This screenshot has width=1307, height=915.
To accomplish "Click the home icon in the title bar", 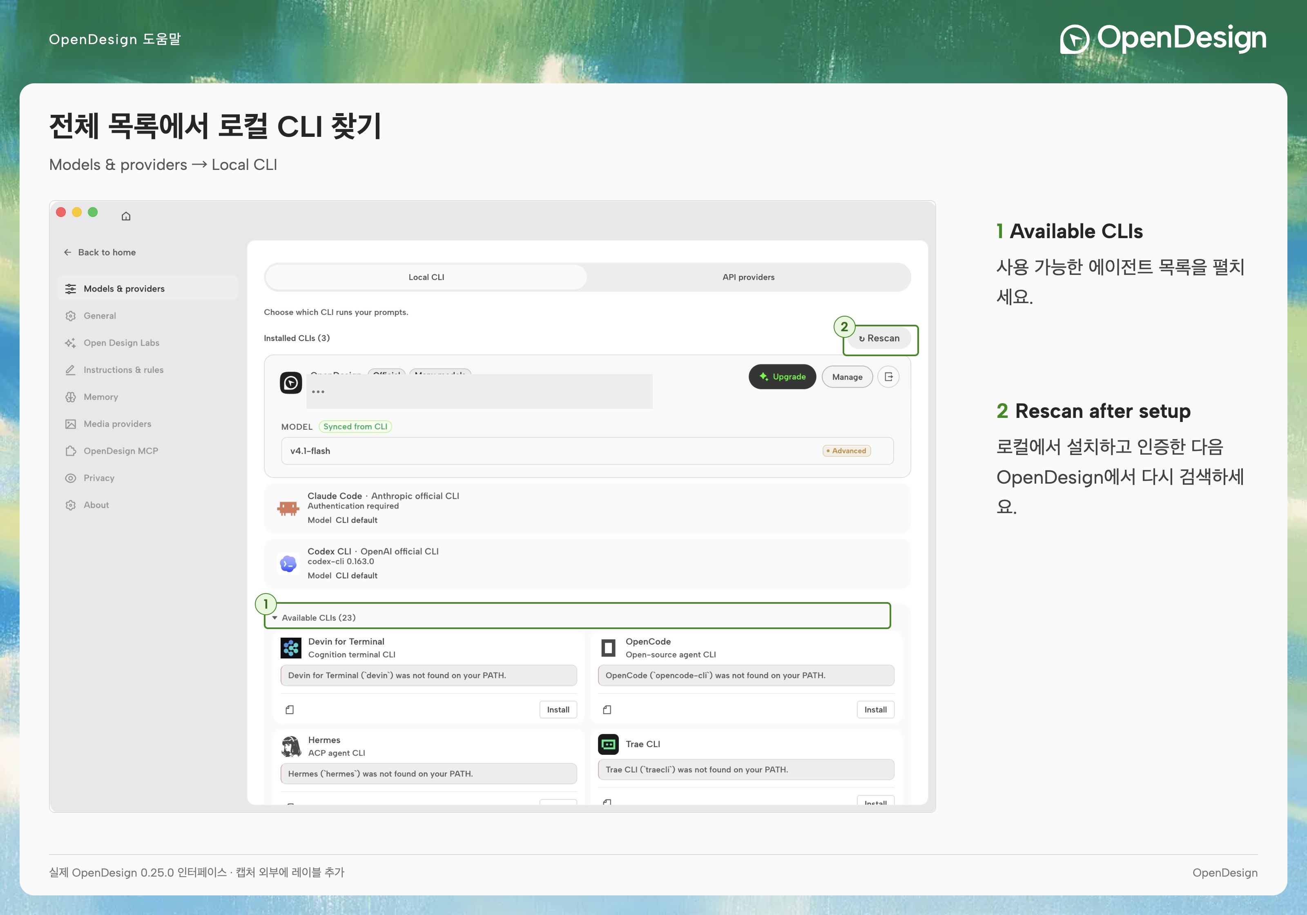I will pyautogui.click(x=126, y=216).
